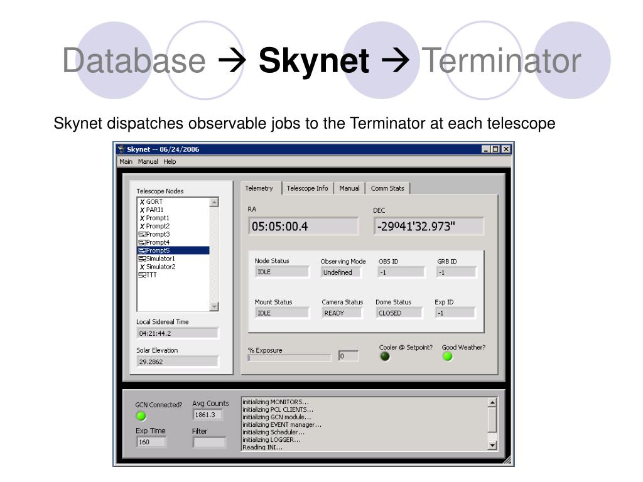Image resolution: width=643 pixels, height=482 pixels.
Task: Select Prompt3 telescope node
Action: point(158,235)
